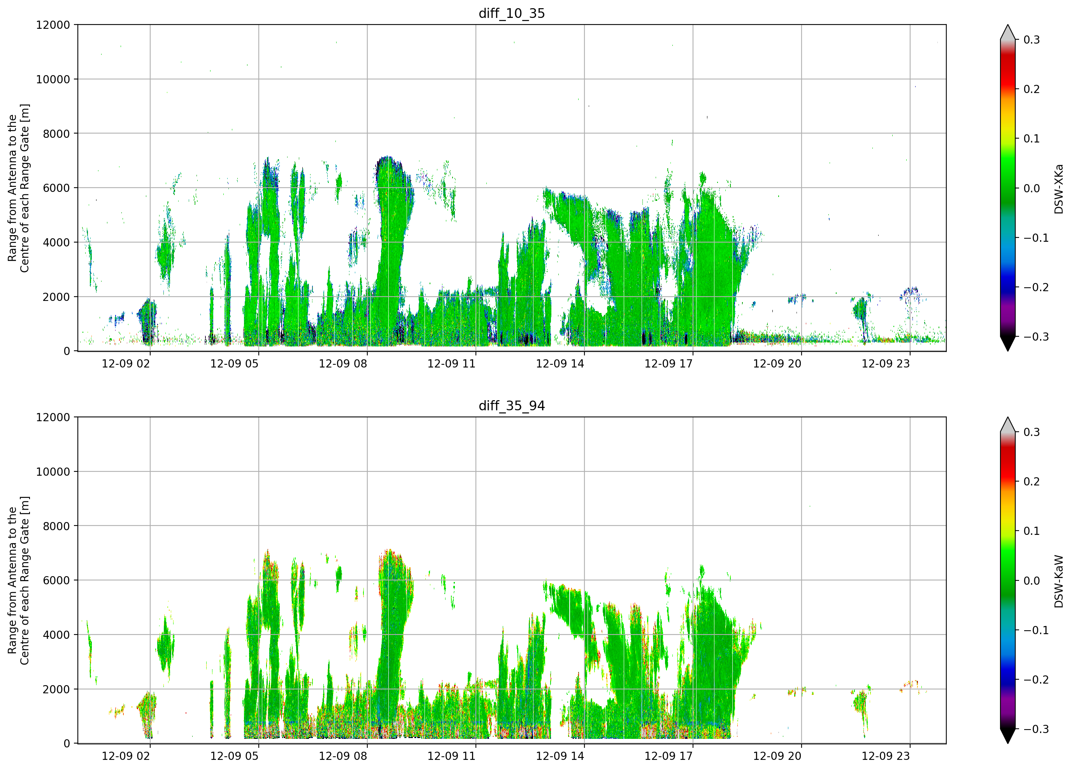This screenshot has height=770, width=1072.
Task: Click the '12-09 14' x-tick under diff_35_94
Action: click(x=560, y=756)
